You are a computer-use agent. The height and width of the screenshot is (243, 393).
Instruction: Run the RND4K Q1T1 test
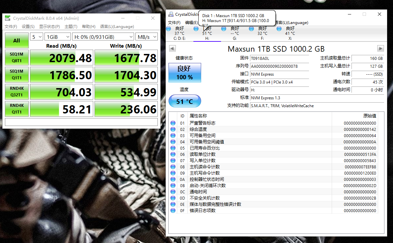pyautogui.click(x=17, y=109)
